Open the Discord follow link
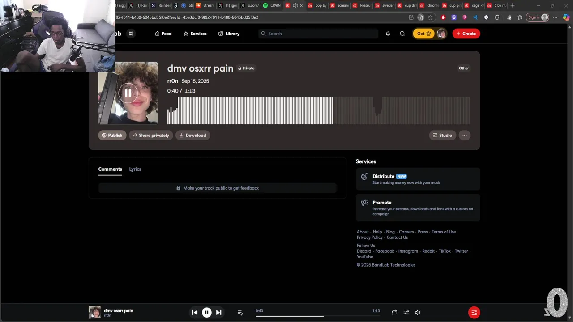The height and width of the screenshot is (322, 573). 364,251
